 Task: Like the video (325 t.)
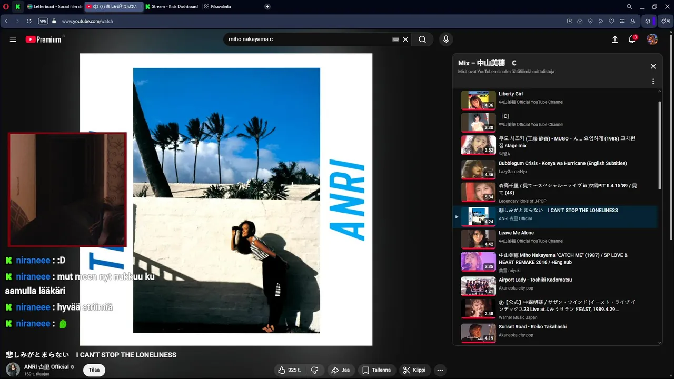pos(290,370)
